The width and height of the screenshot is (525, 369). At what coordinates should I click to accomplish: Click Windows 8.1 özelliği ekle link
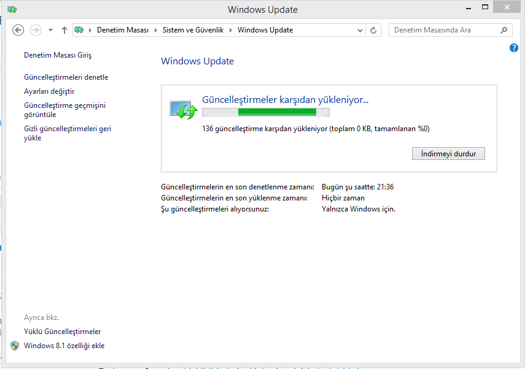click(64, 346)
